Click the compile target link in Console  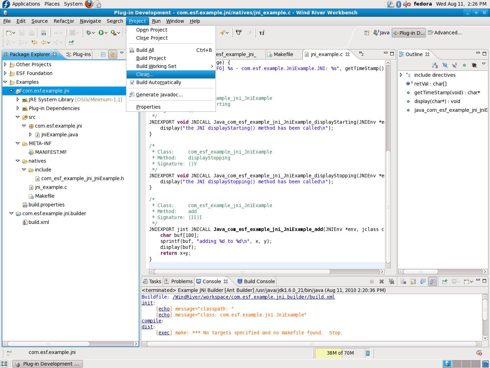[x=151, y=321]
